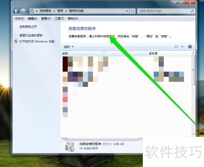Viewport: 204px width, 167px height.
Task: Open the 文件(F) menu
Action: (20, 18)
